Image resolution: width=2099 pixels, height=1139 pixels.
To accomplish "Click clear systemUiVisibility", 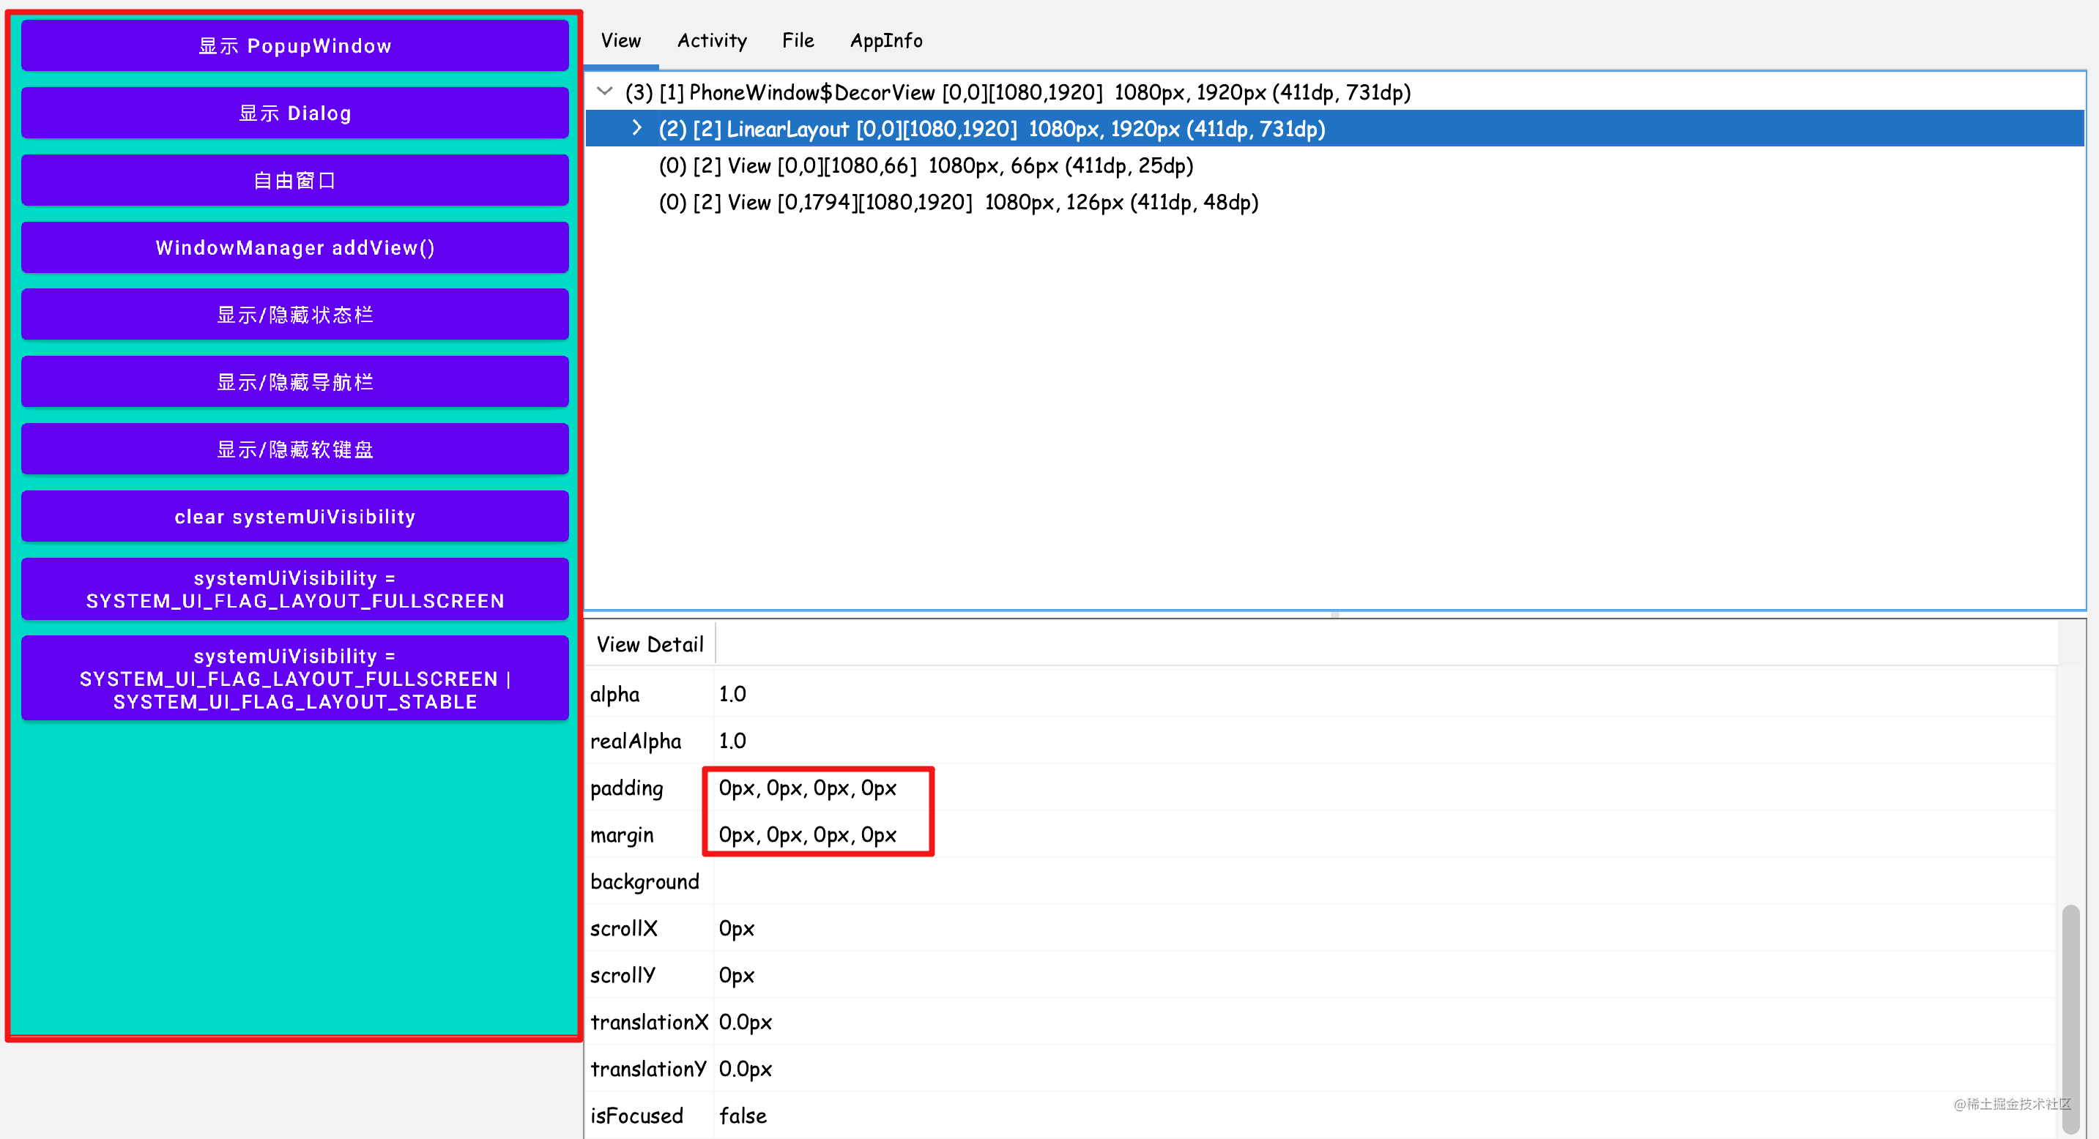I will pyautogui.click(x=294, y=516).
